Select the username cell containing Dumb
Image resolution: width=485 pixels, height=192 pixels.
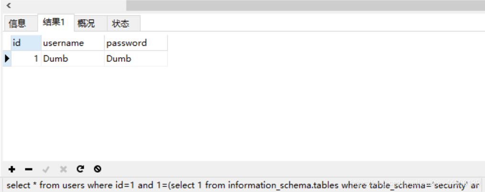(73, 59)
